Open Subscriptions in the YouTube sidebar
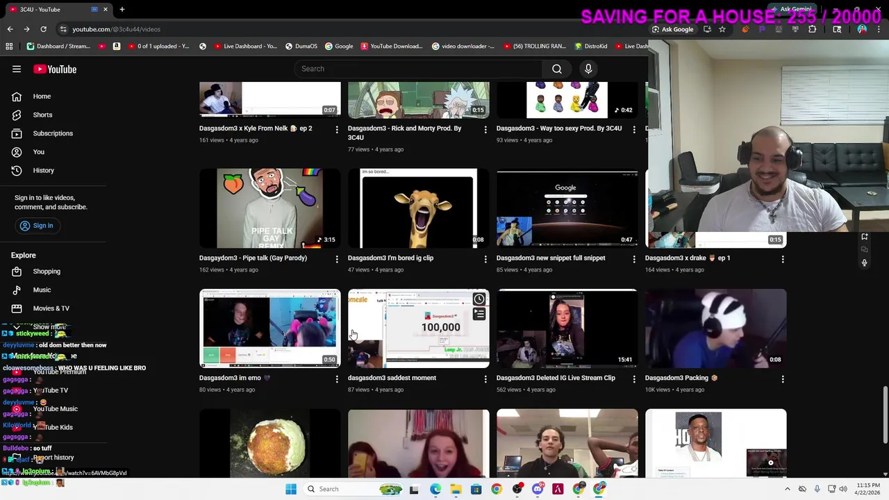 click(x=53, y=133)
